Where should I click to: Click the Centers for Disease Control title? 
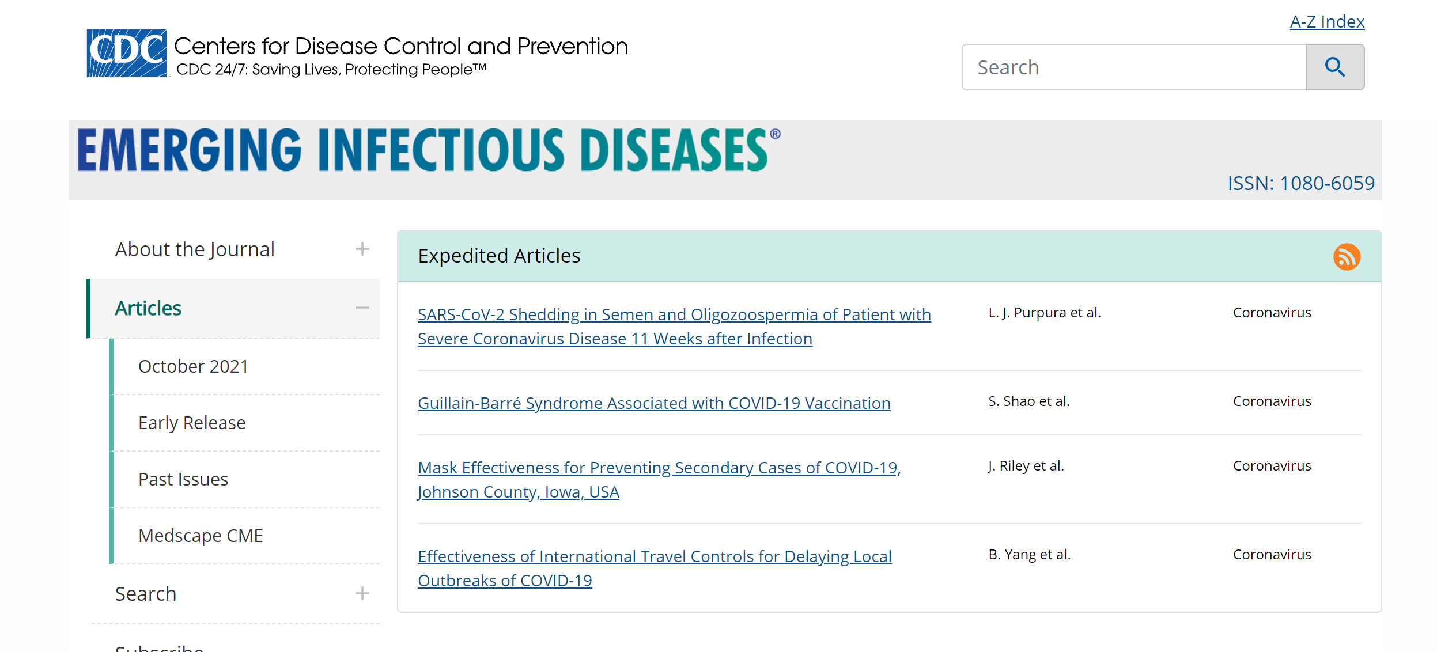[401, 46]
